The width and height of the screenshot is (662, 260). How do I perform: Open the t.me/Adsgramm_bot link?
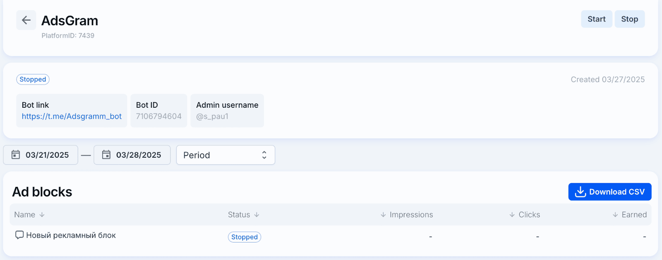[72, 116]
